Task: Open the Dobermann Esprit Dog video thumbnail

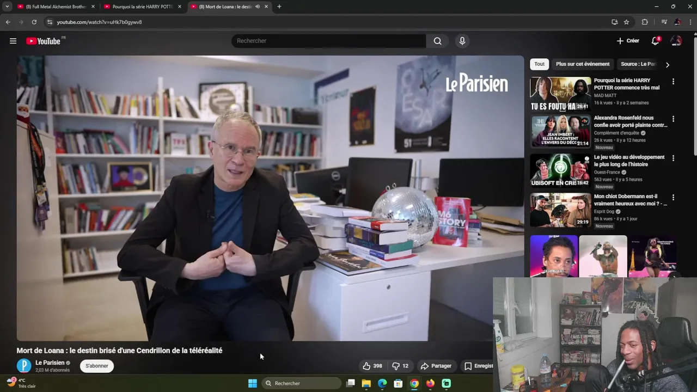Action: click(x=560, y=210)
